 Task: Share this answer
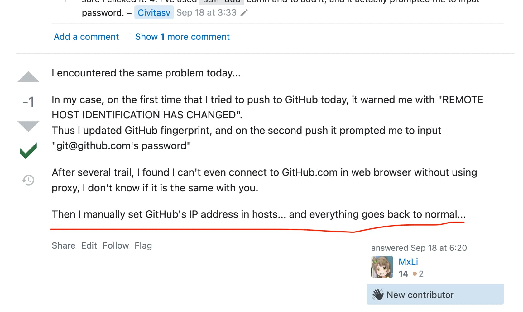pos(64,246)
